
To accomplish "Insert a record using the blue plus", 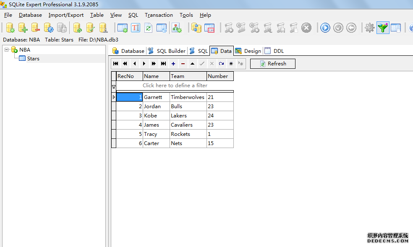I will pyautogui.click(x=173, y=64).
